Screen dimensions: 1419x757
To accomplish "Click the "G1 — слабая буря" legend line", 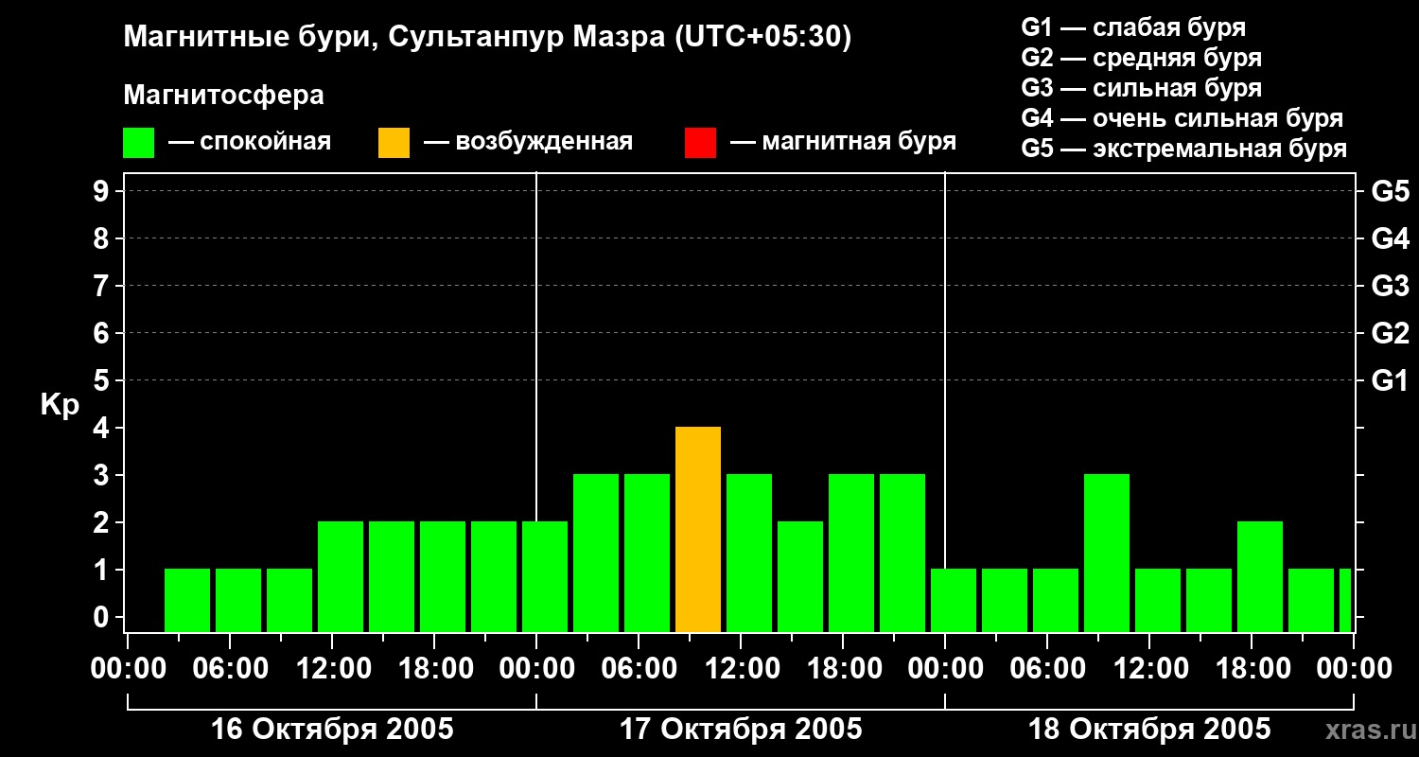I will (1133, 27).
